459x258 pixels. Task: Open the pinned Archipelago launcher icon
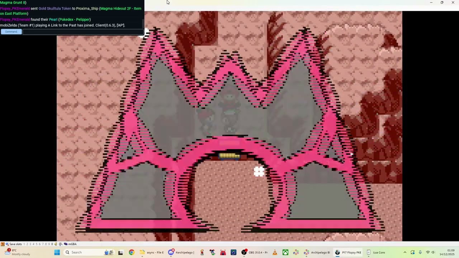pos(296,252)
